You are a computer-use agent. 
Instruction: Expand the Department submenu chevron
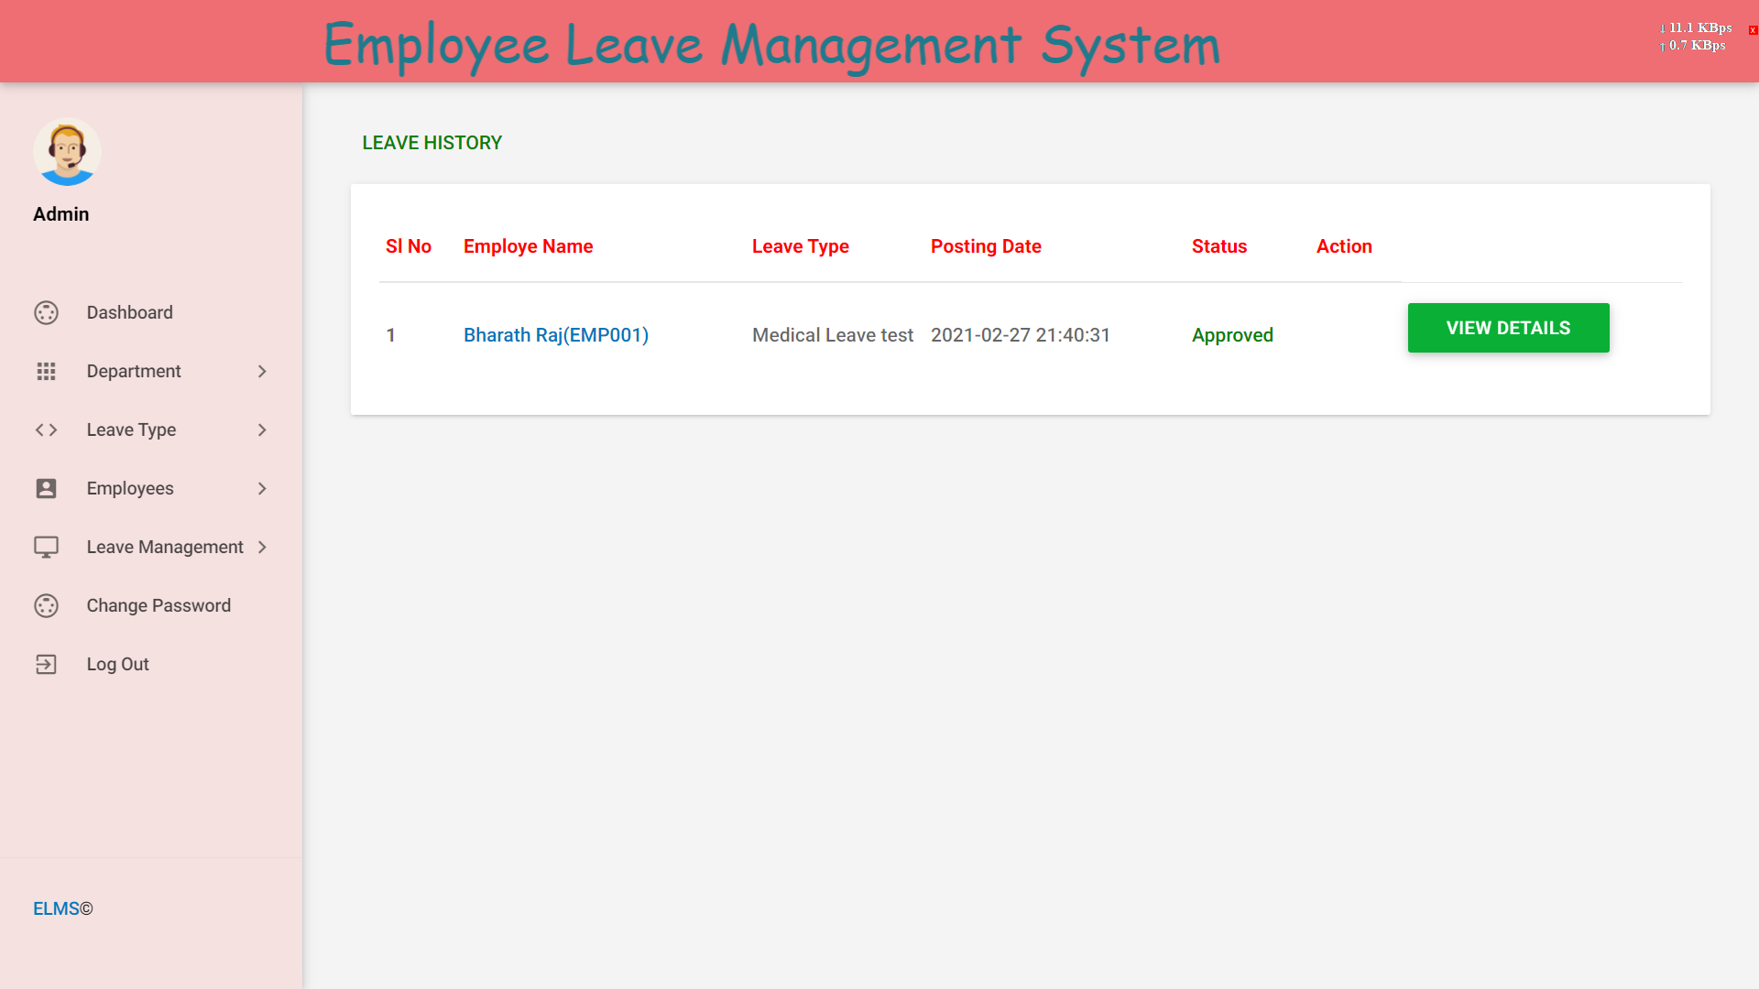[x=262, y=371]
